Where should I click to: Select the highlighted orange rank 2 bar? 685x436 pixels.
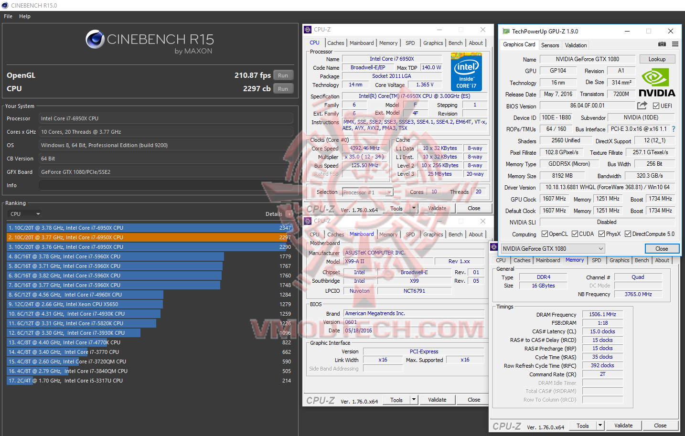coord(150,237)
